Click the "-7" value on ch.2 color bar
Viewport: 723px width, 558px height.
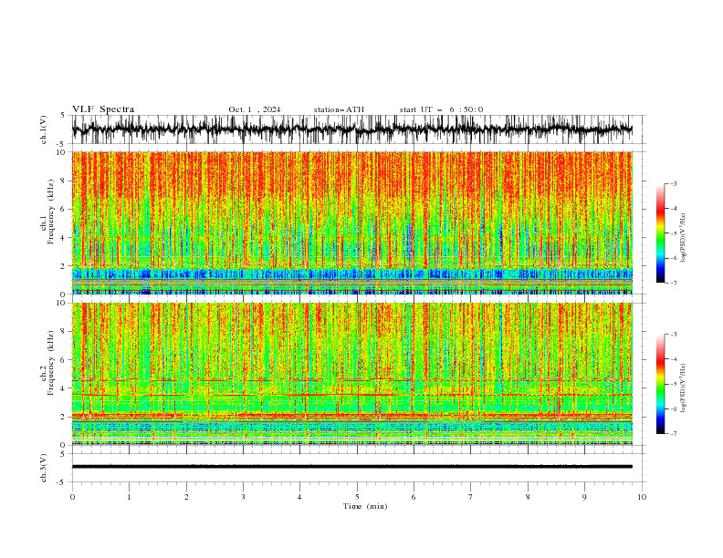pyautogui.click(x=674, y=434)
